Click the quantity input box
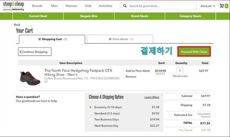Image resolution: width=230 pixels, height=137 pixels. tap(180, 71)
